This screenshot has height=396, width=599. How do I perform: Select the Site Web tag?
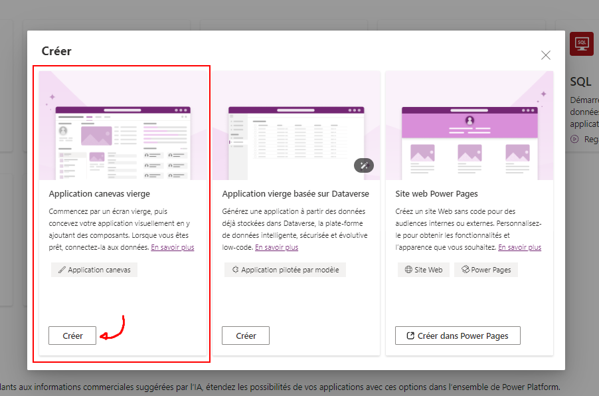tap(424, 270)
